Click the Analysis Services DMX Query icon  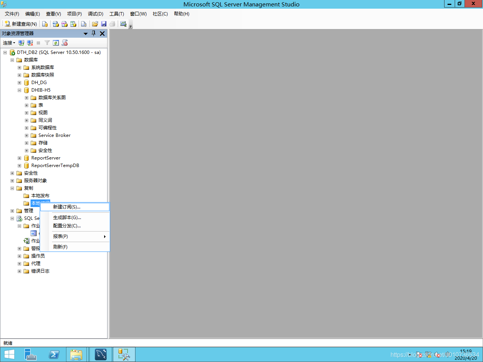pyautogui.click(x=65, y=24)
